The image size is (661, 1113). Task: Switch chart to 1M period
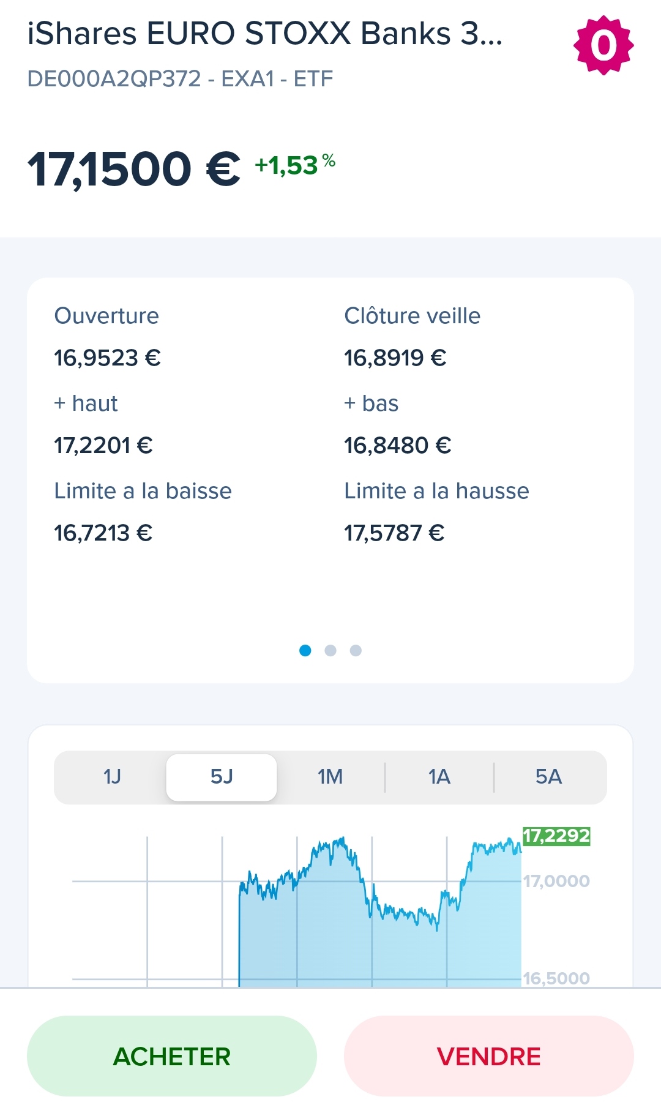(x=330, y=777)
